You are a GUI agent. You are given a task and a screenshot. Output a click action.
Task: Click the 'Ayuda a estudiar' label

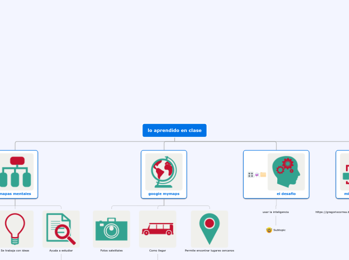coord(61,250)
